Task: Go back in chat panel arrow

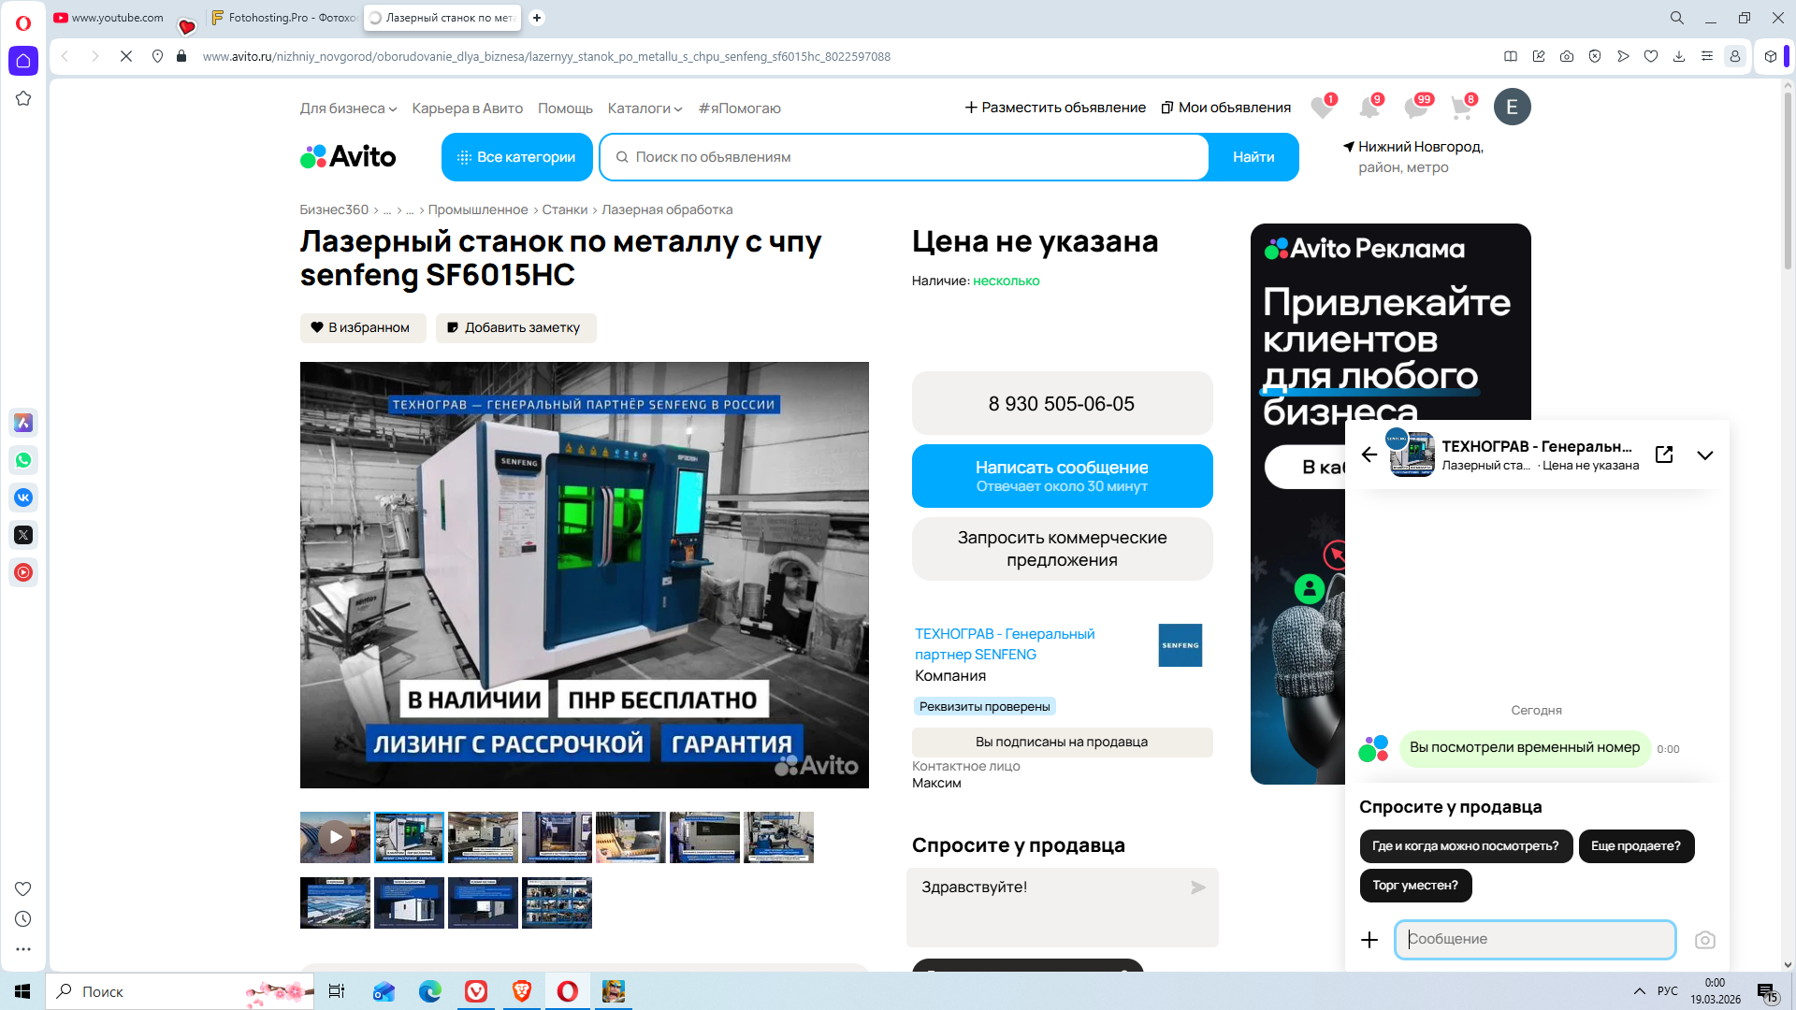Action: click(x=1369, y=454)
